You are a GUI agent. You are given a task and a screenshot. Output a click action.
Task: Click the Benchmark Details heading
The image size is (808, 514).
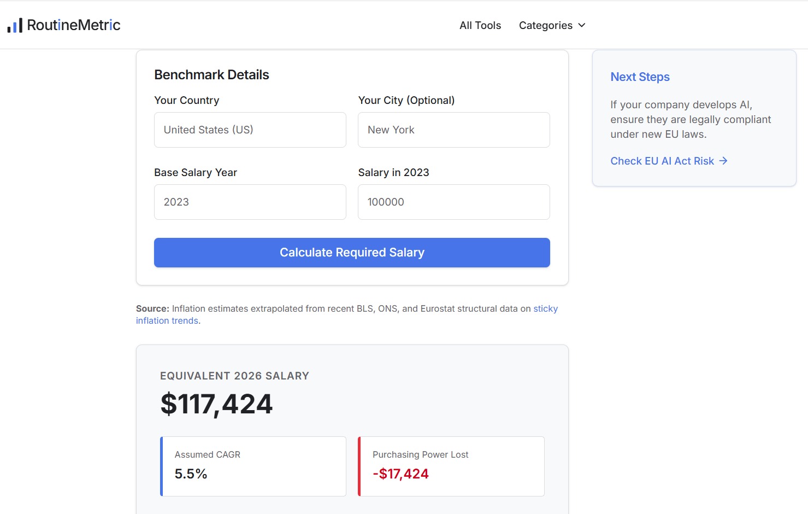click(211, 75)
